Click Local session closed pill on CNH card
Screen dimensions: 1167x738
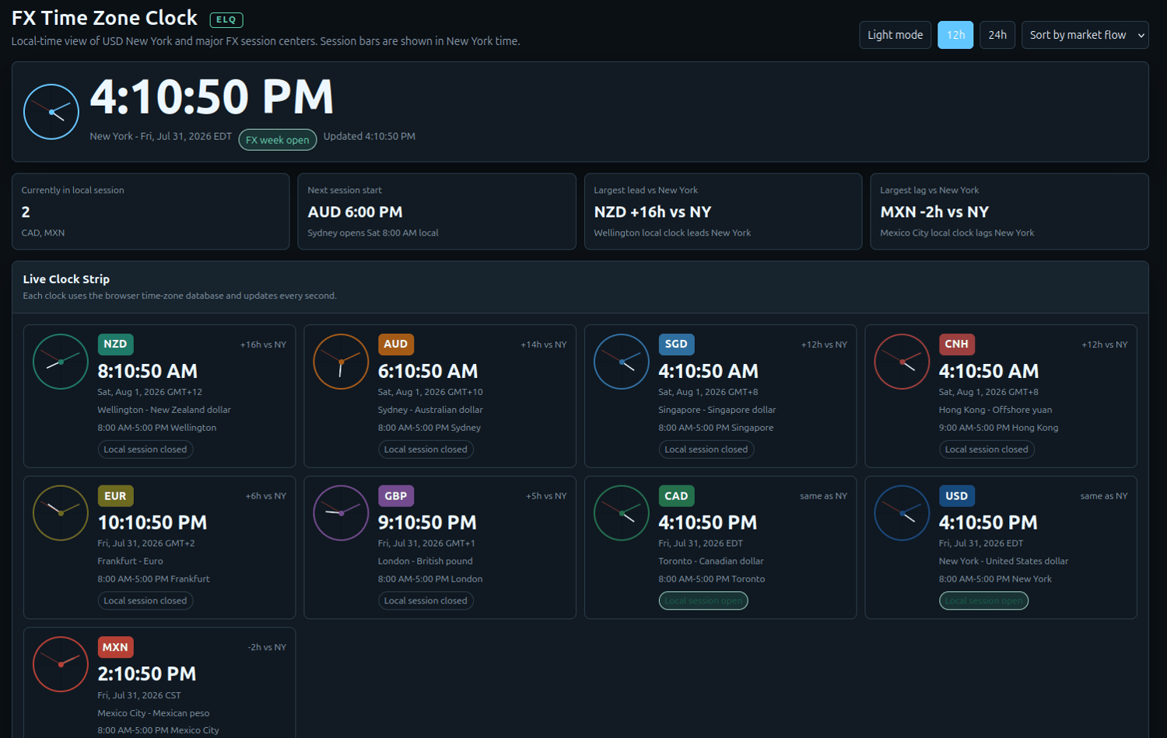(987, 449)
